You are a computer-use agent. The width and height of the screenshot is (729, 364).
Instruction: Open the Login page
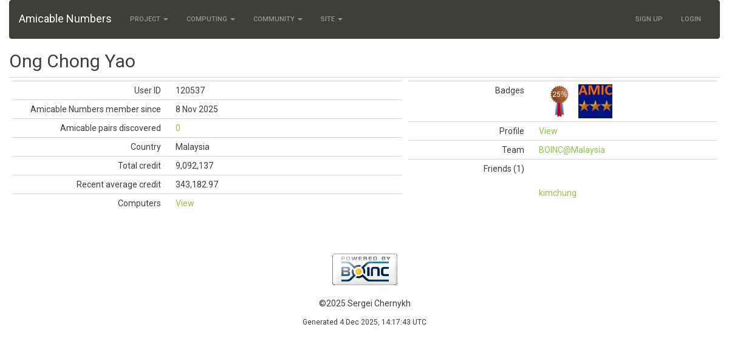coord(691,19)
